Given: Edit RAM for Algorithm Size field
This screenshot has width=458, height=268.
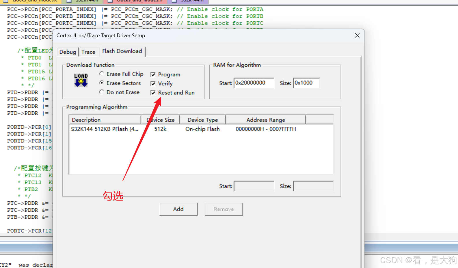Looking at the screenshot, I should coord(306,83).
